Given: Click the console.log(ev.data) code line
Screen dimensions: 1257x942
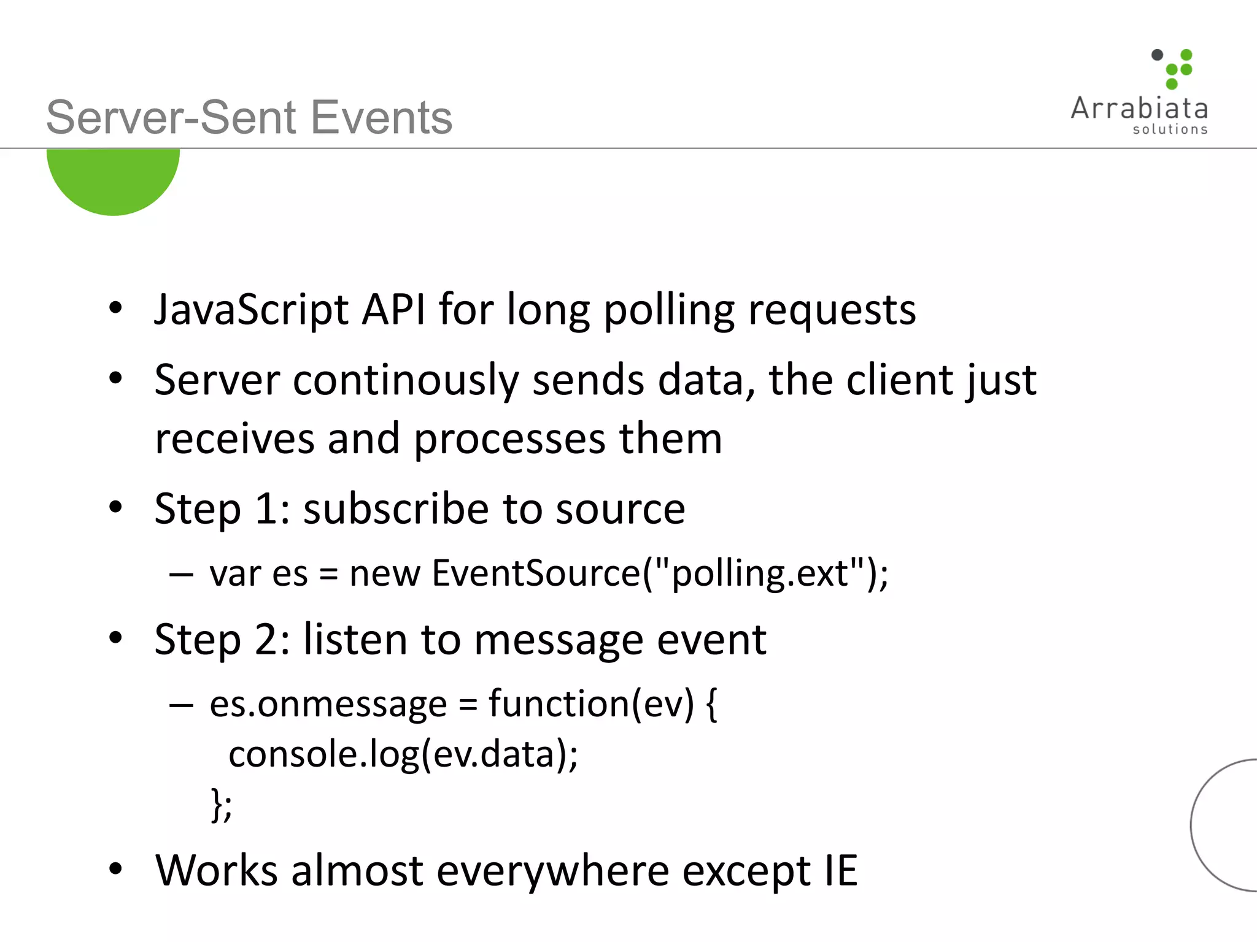Looking at the screenshot, I should pos(403,754).
